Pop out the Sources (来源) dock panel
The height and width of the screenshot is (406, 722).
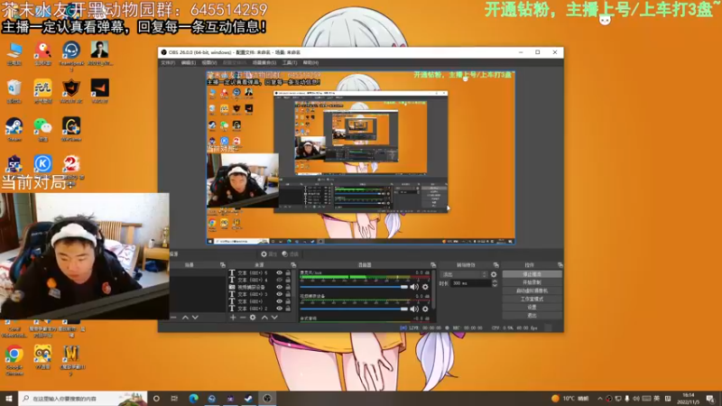(x=293, y=265)
